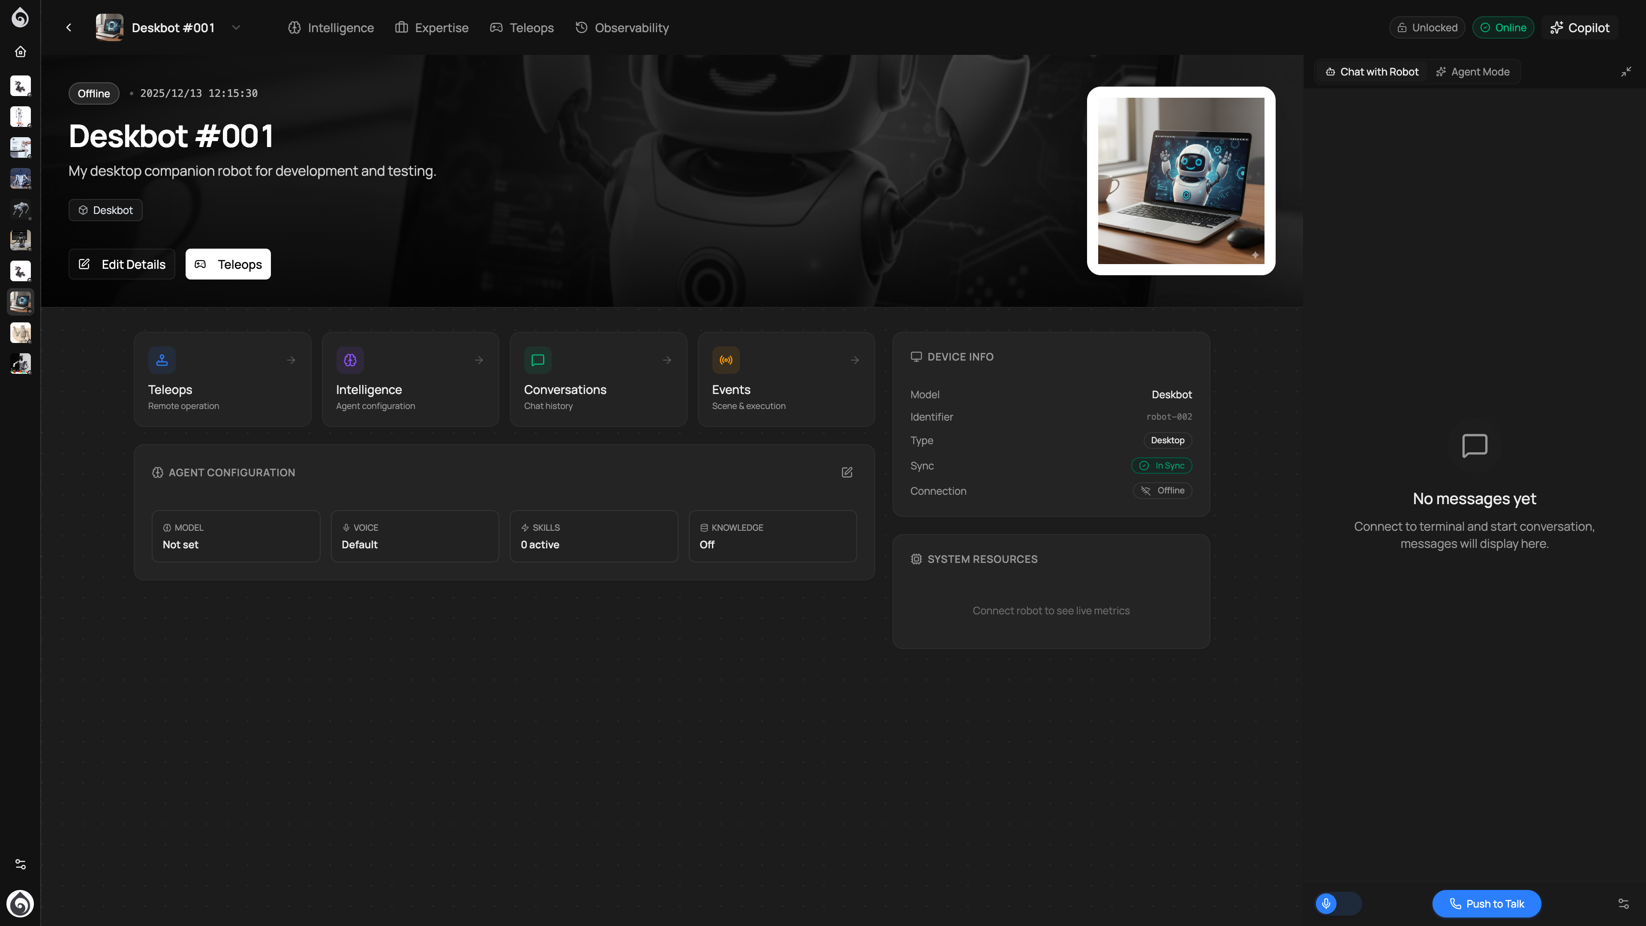This screenshot has height=926, width=1646.
Task: Toggle the Online status pill
Action: (1503, 27)
